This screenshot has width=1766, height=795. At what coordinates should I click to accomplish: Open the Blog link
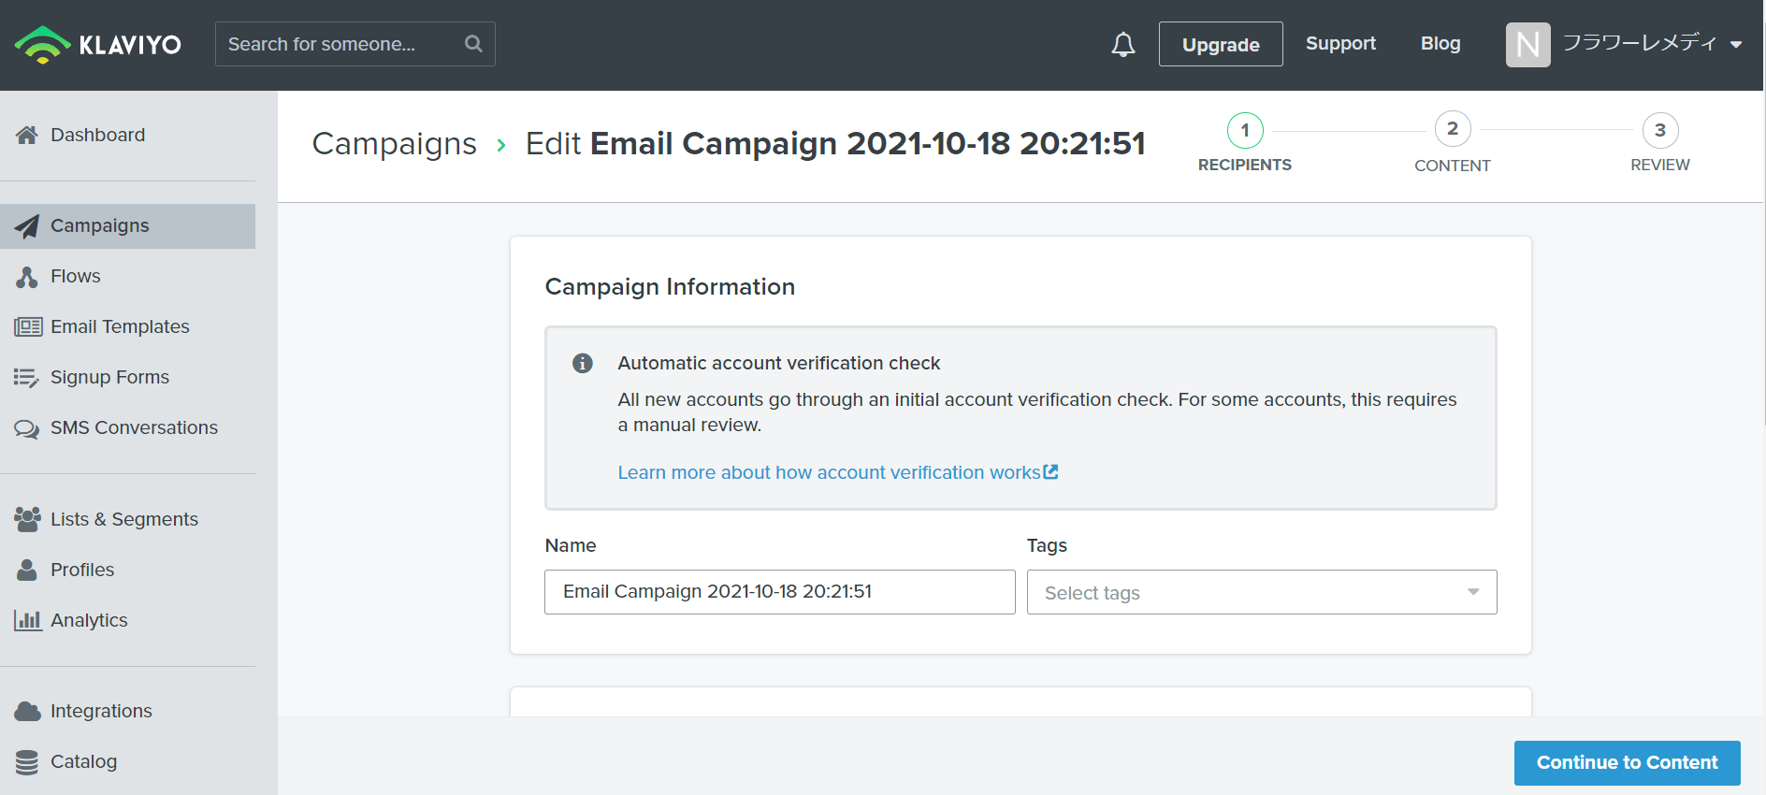pos(1440,44)
